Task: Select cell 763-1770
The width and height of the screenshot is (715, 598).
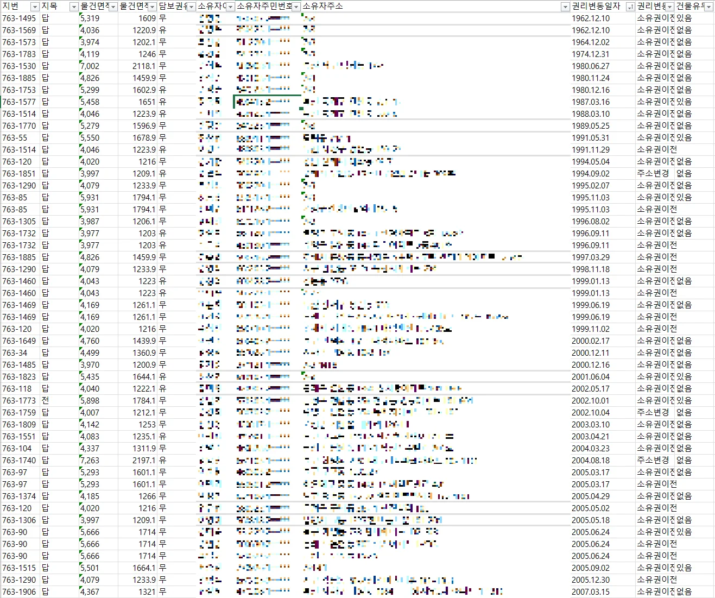Action: tap(19, 126)
